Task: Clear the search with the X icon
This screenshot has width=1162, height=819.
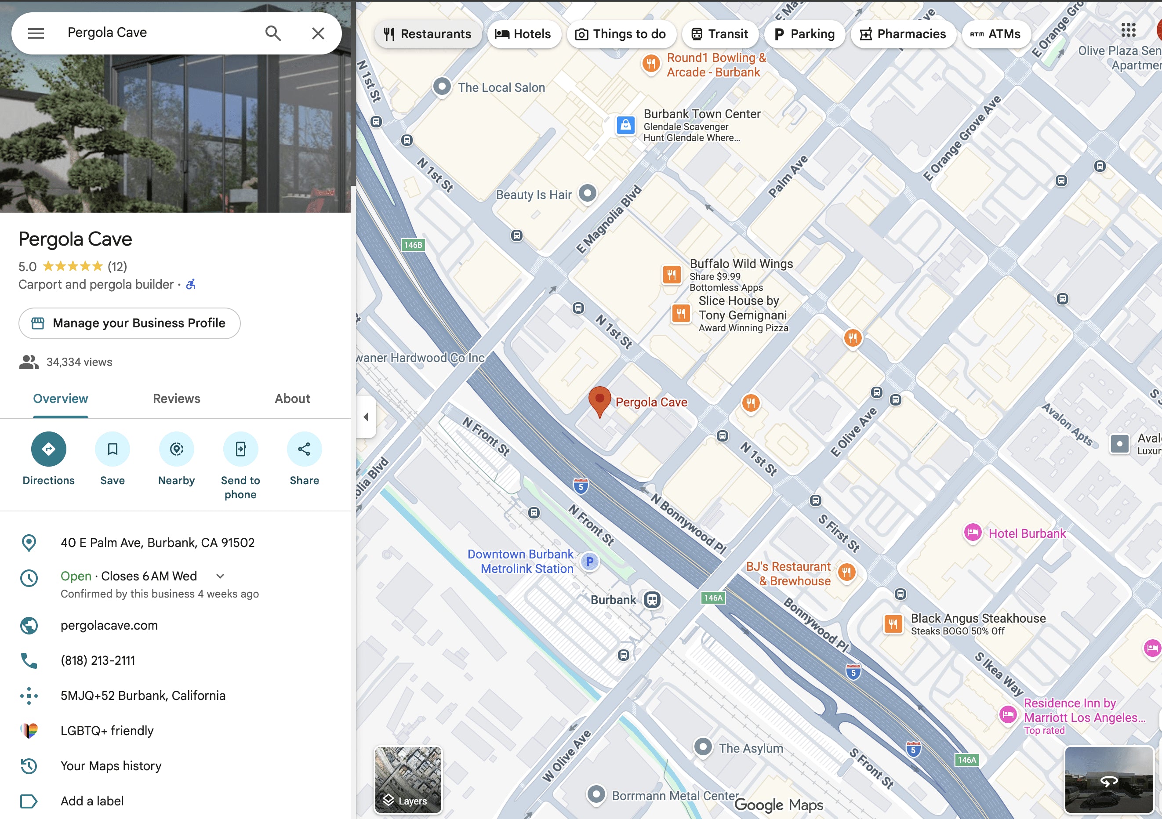Action: [x=318, y=33]
